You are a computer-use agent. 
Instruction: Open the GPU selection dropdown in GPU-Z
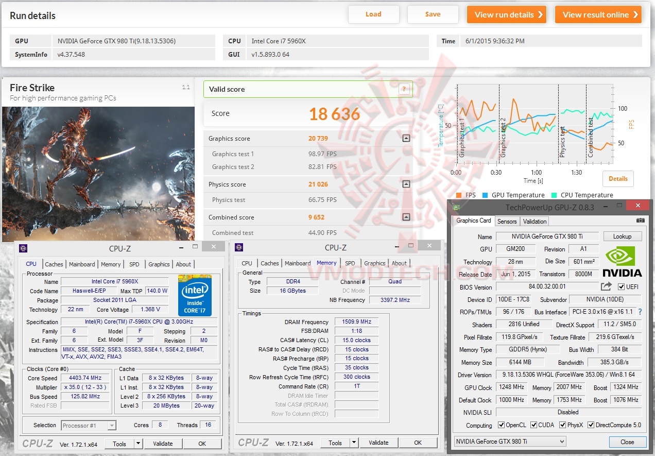(510, 441)
